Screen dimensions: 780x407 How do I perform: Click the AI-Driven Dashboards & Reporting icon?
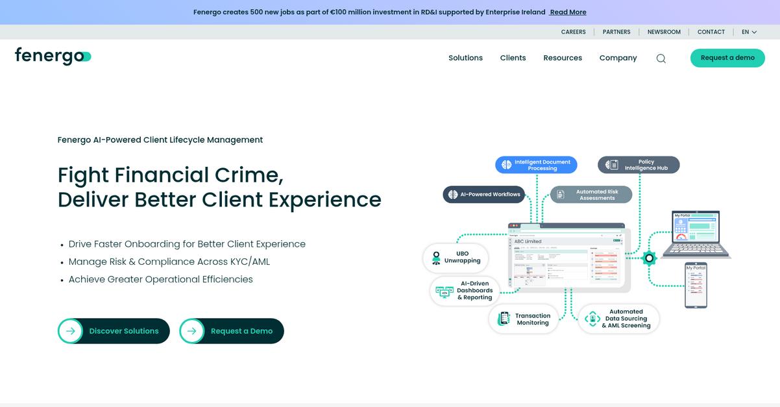point(445,291)
